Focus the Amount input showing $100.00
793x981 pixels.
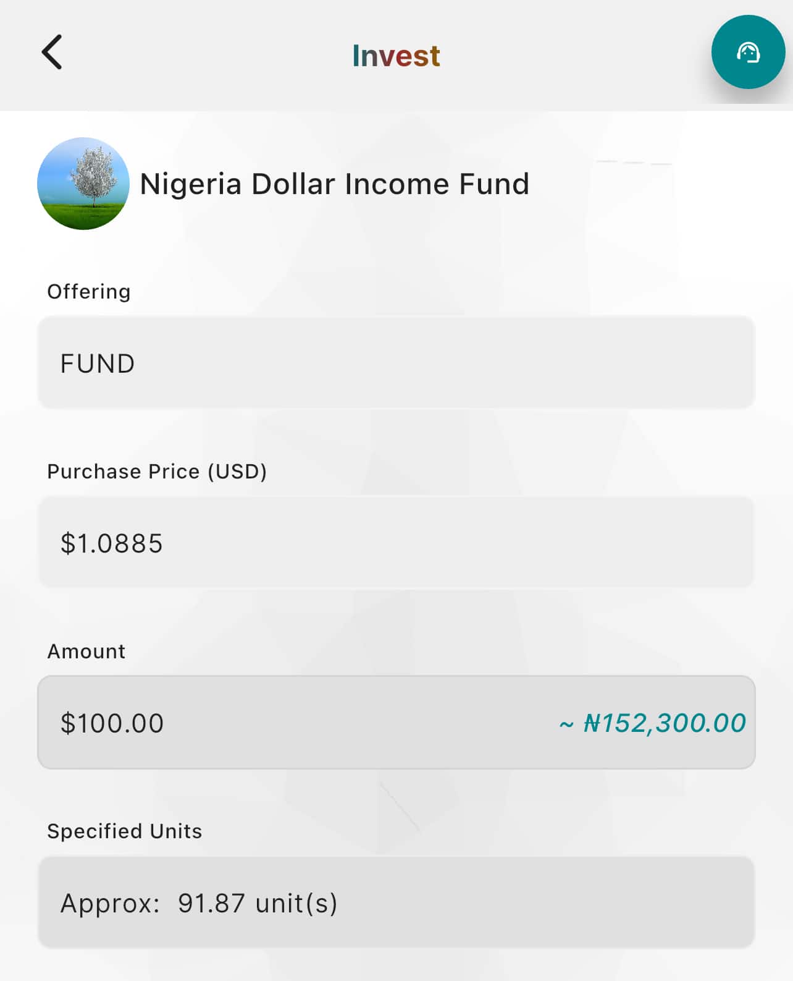396,722
